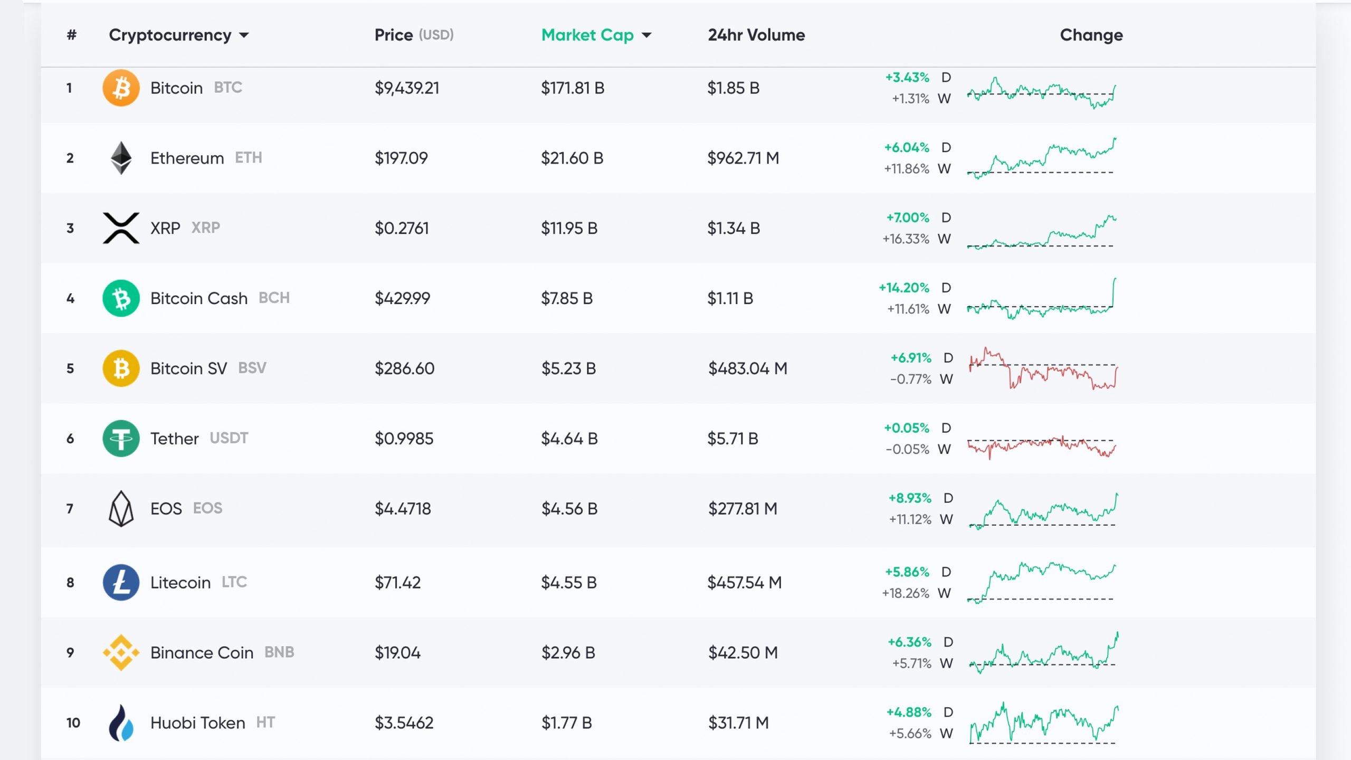Open the Ethereum name link
The width and height of the screenshot is (1351, 760).
[187, 158]
